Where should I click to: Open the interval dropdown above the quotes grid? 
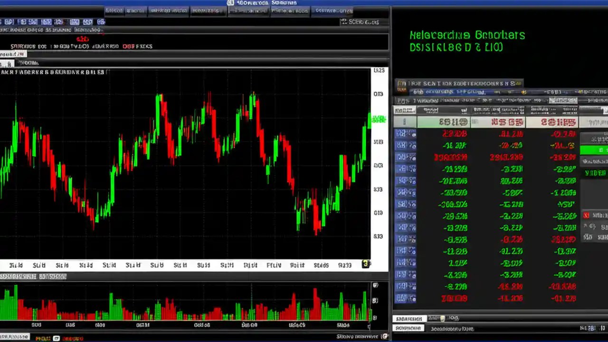tap(563, 100)
